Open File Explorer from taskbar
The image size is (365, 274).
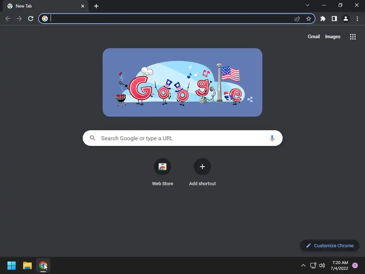[x=27, y=265]
